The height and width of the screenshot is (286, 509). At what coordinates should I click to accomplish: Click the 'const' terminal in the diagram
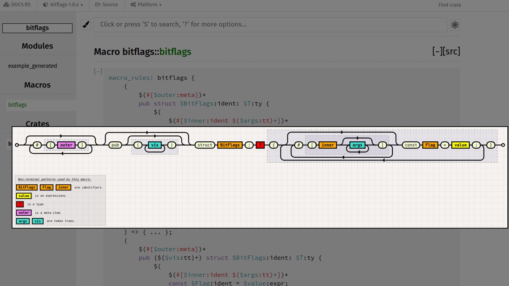tap(411, 145)
